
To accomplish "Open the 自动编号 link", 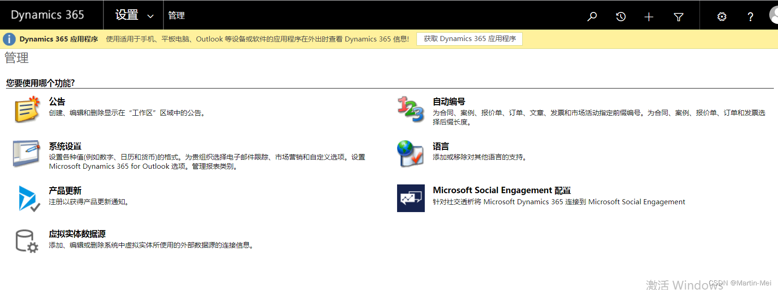I will click(449, 101).
